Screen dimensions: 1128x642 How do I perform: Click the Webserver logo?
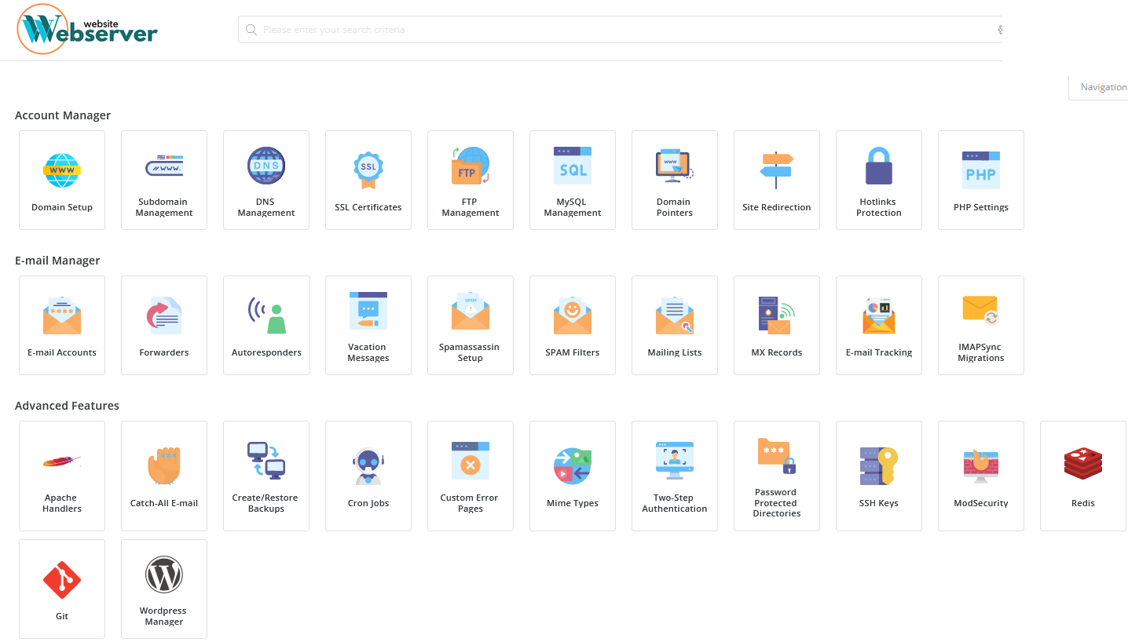(87, 30)
